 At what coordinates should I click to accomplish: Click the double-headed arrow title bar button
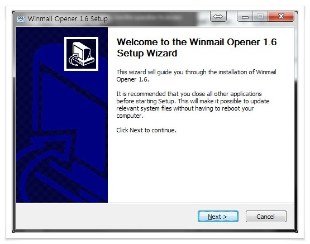218,16
